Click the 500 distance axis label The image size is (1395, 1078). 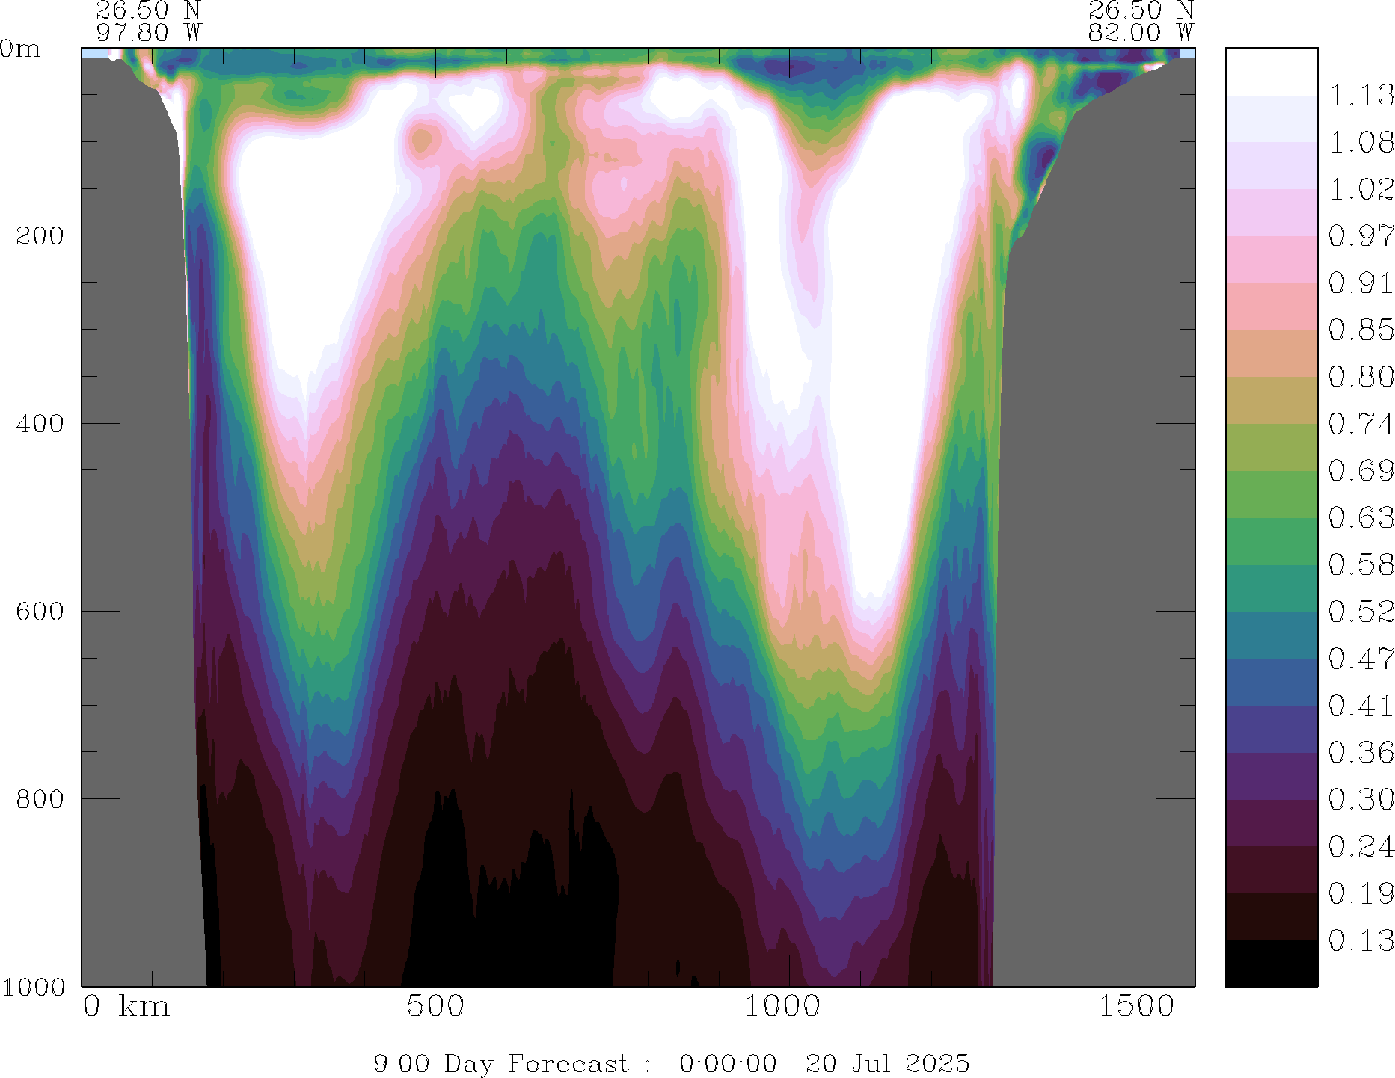pos(435,1006)
